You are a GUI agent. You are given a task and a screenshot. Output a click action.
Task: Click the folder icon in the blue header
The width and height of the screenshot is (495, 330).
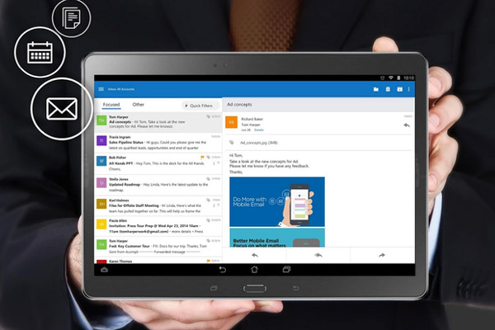click(x=376, y=89)
